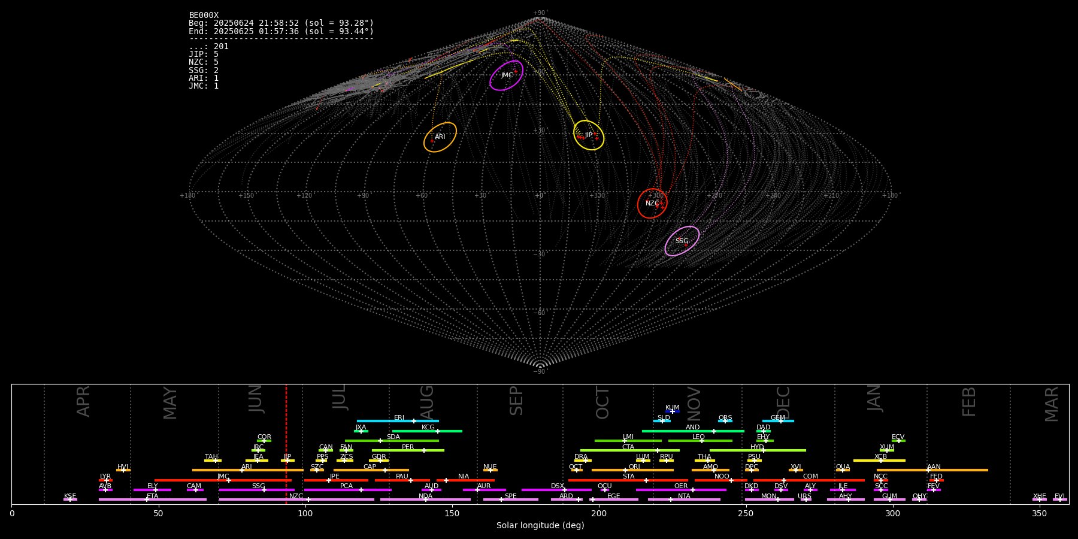
Task: Click the PER shower bar in the timeline
Action: point(408,450)
